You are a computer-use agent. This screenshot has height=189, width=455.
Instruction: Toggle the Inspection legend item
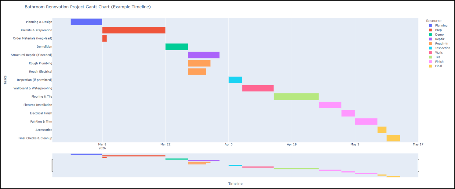pos(442,48)
